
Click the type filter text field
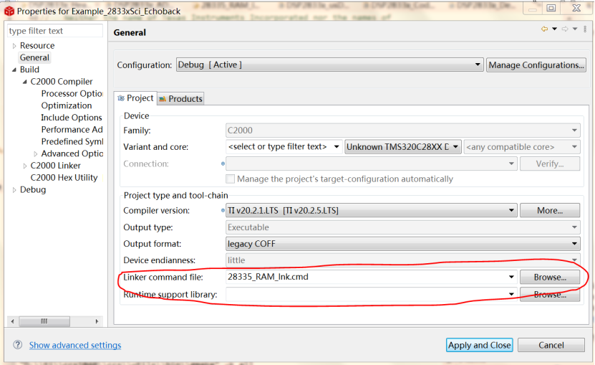pos(55,31)
